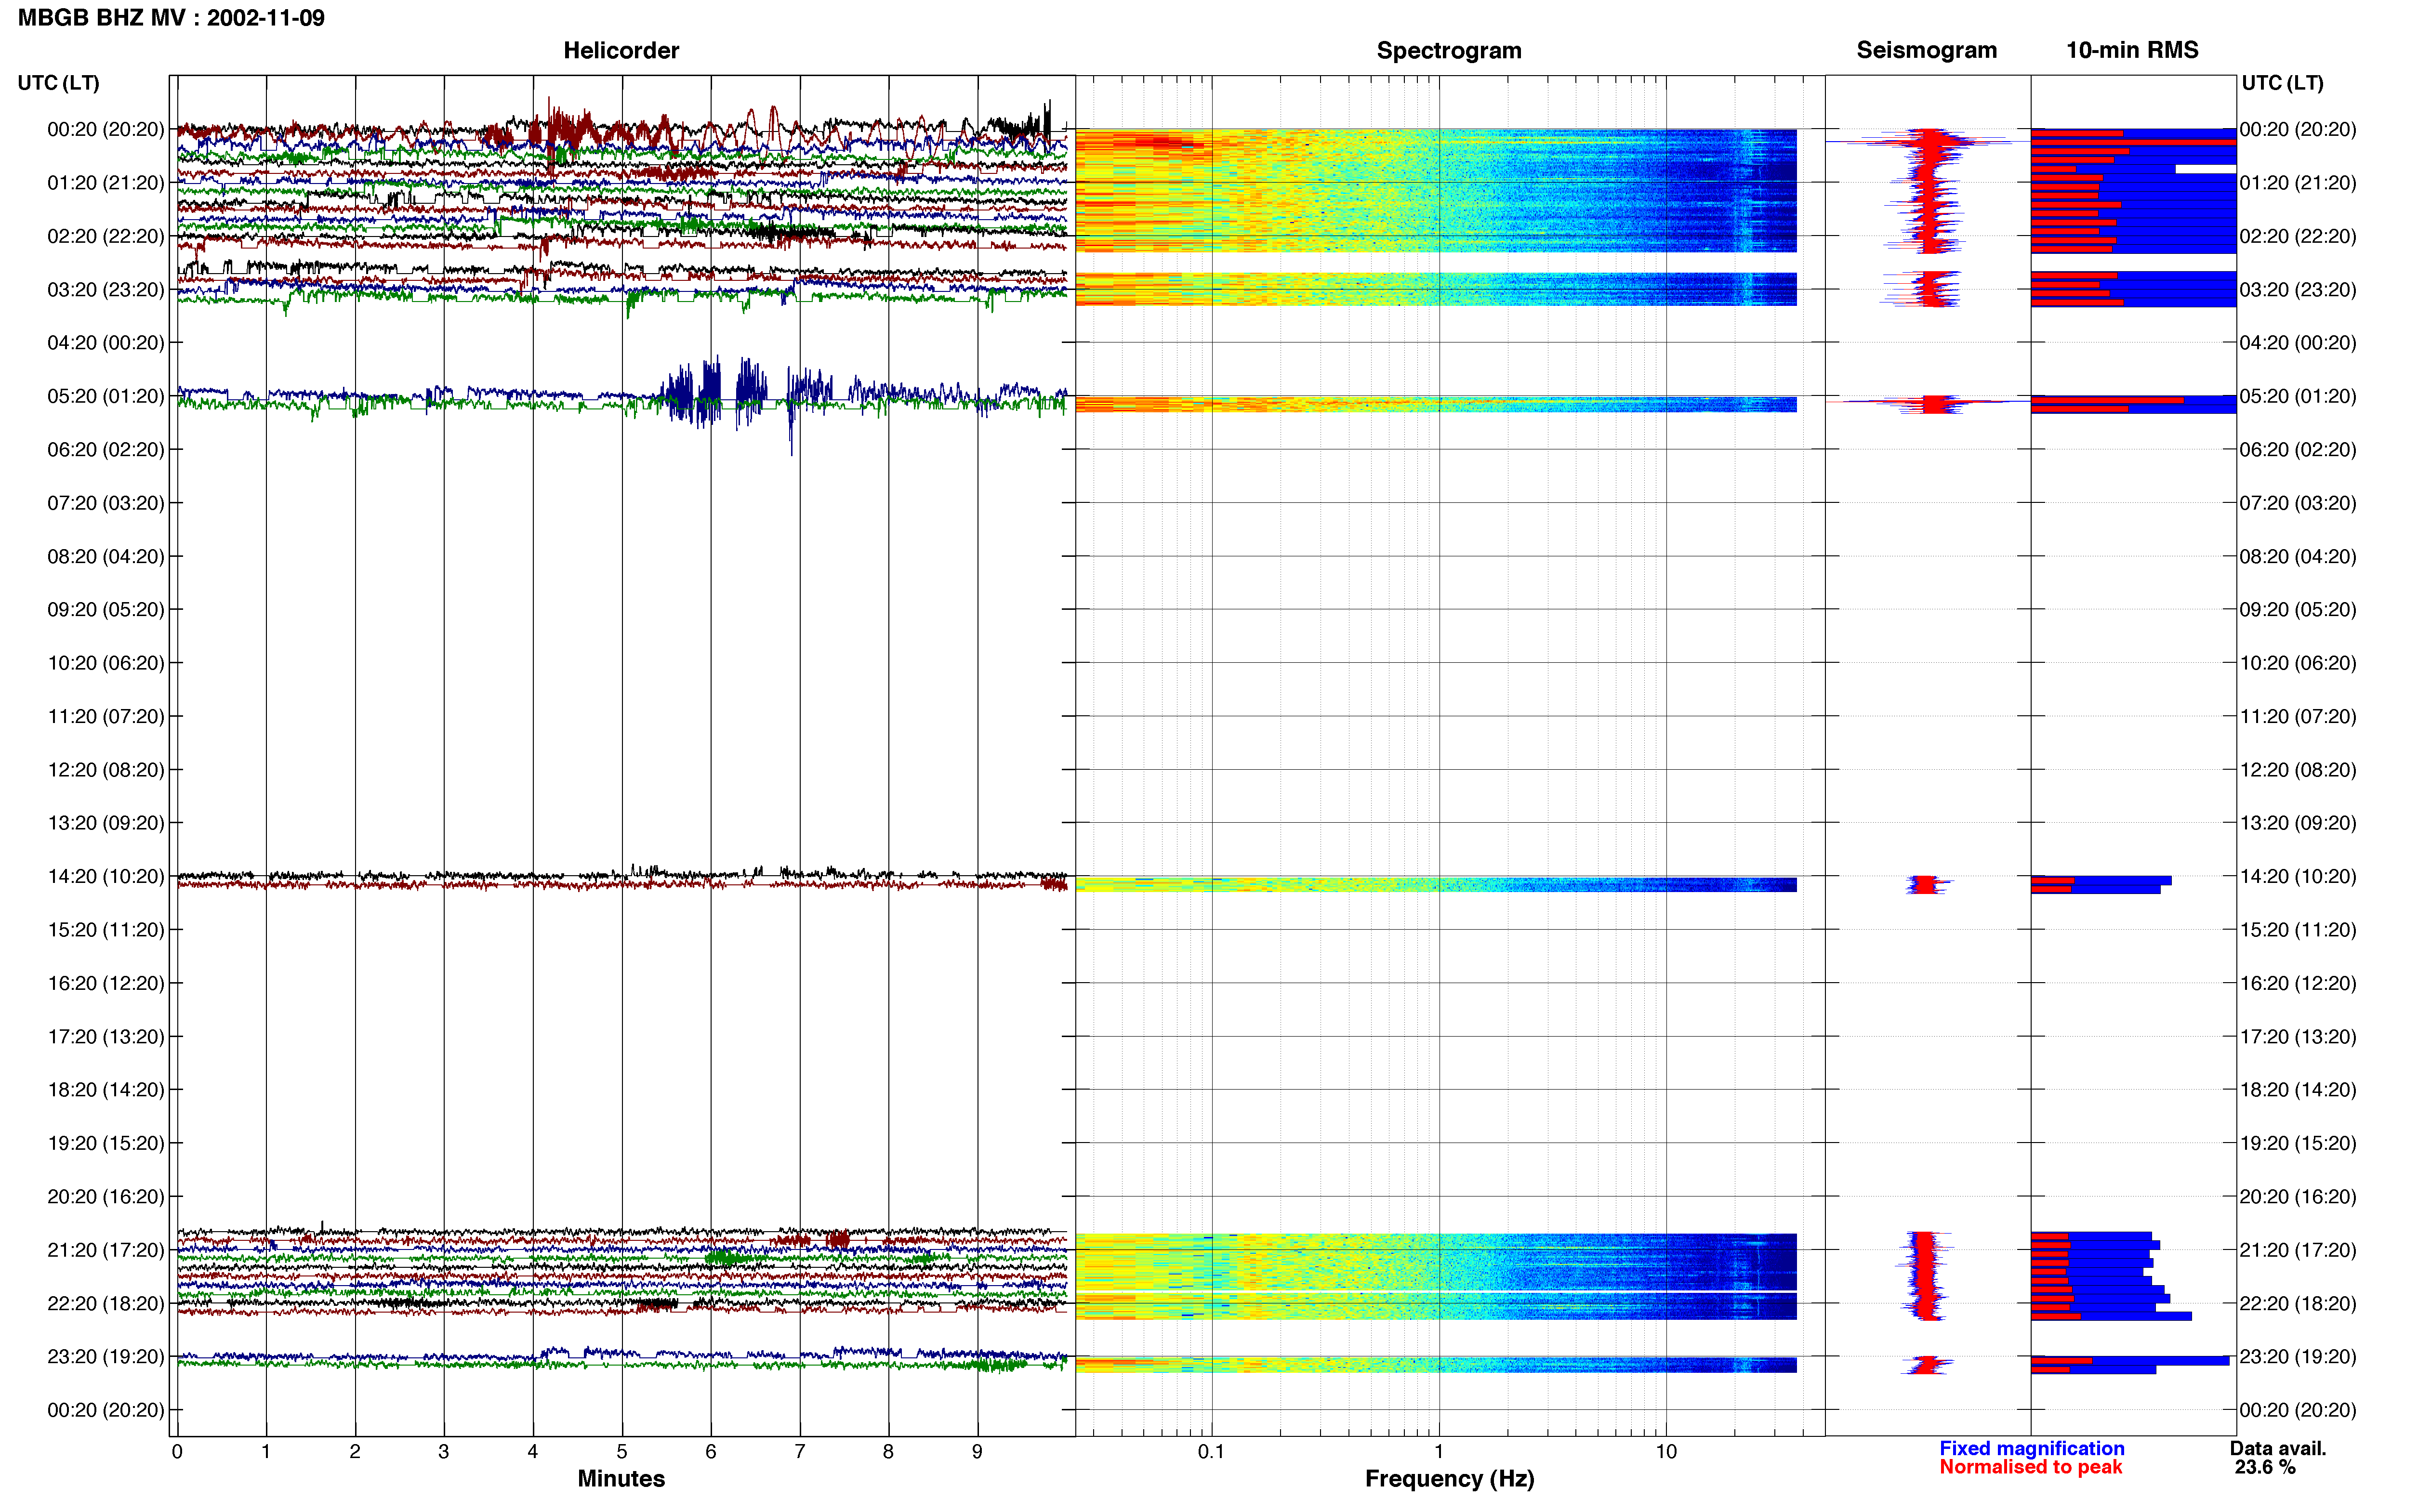The image size is (2418, 1512).
Task: Click the '1' frequency tick label
Action: coord(1439,1451)
